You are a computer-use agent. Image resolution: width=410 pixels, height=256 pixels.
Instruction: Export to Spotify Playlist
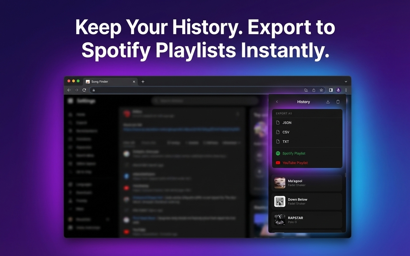(x=307, y=153)
